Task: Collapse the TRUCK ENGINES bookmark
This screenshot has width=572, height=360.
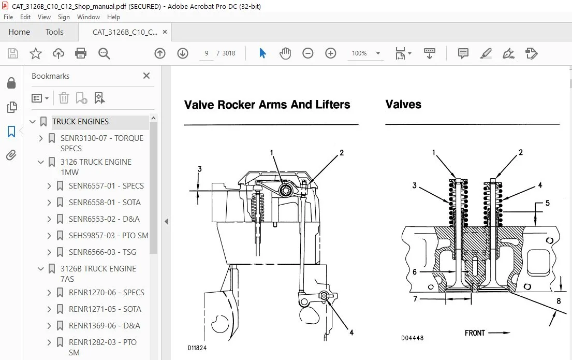Action: [33, 122]
